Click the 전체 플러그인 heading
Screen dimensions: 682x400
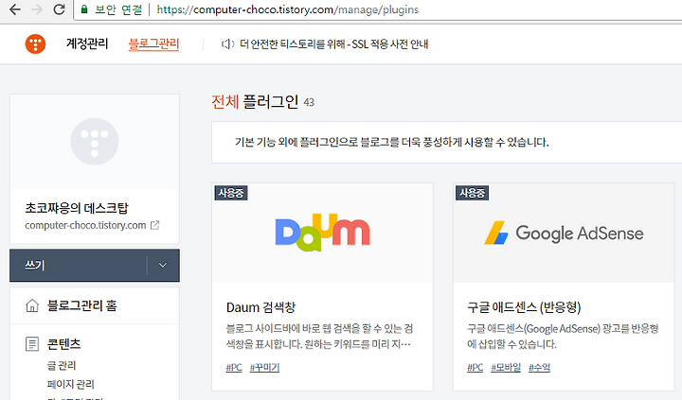[255, 102]
